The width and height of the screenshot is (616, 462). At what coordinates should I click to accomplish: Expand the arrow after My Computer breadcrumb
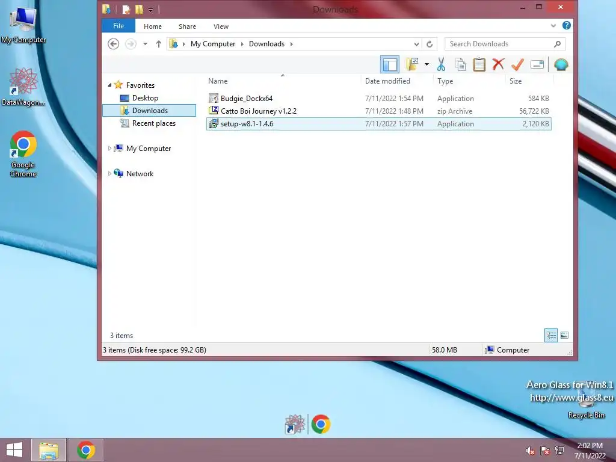tap(242, 44)
